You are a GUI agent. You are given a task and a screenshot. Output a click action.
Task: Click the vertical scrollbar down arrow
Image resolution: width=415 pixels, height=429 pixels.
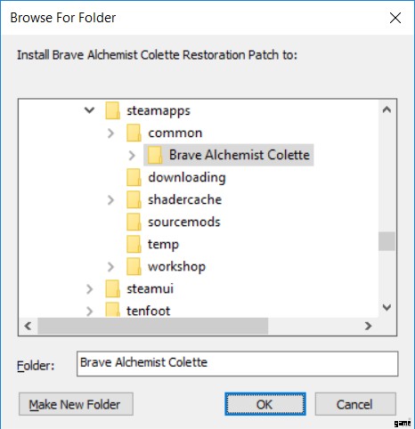(387, 307)
